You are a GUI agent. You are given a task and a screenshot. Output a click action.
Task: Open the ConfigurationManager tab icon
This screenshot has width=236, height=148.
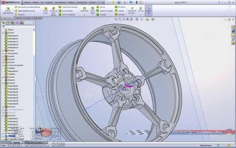click(12, 23)
